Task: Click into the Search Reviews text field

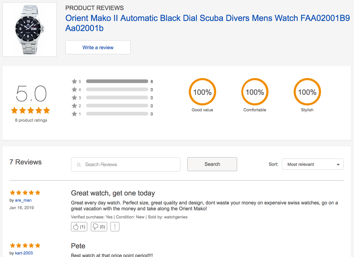Action: (x=129, y=164)
